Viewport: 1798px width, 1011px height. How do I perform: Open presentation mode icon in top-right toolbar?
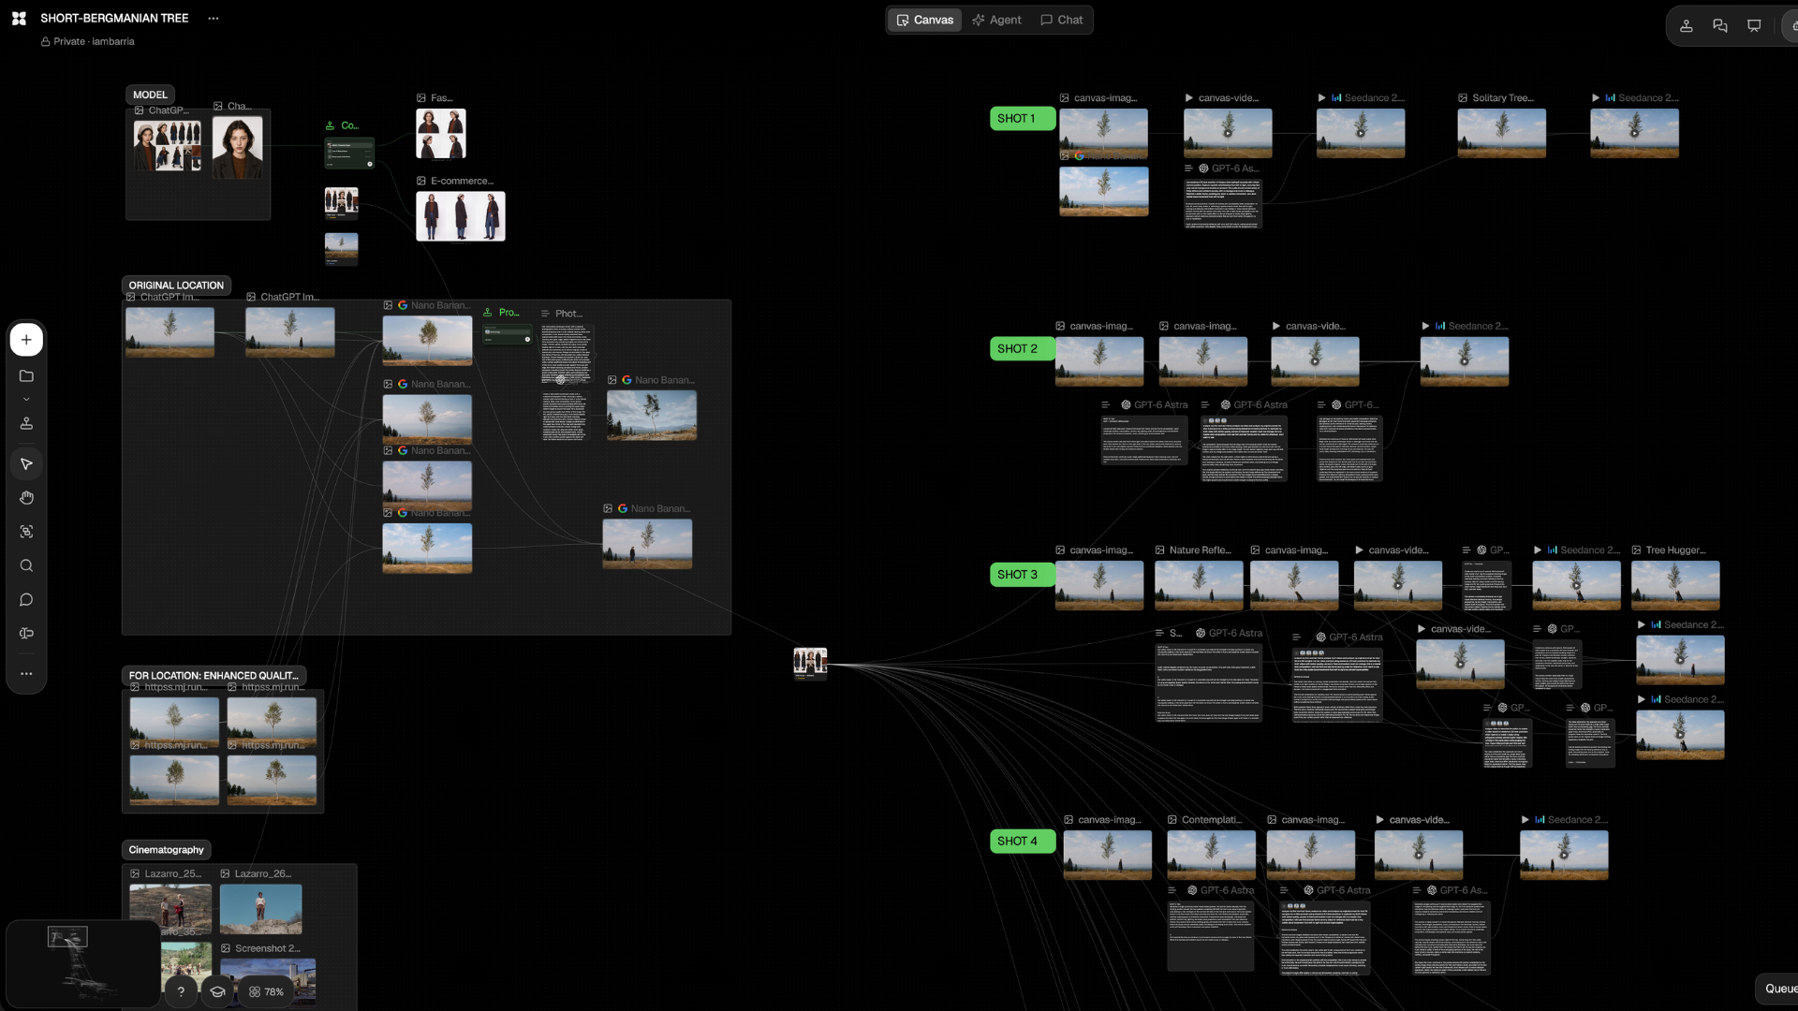(1754, 26)
